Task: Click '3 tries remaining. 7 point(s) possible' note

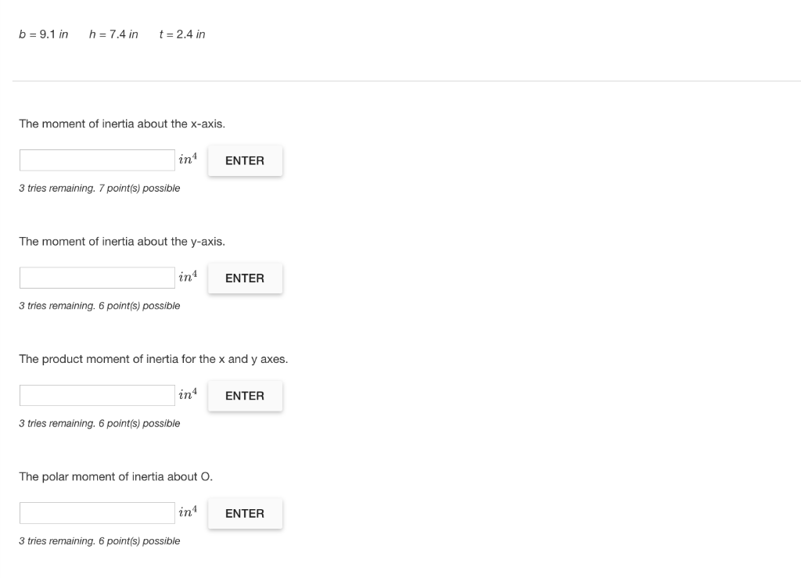Action: tap(99, 188)
